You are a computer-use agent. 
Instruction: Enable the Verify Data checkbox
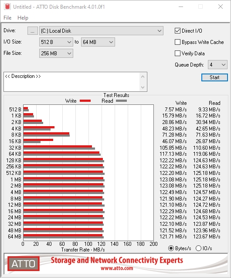pyautogui.click(x=177, y=54)
